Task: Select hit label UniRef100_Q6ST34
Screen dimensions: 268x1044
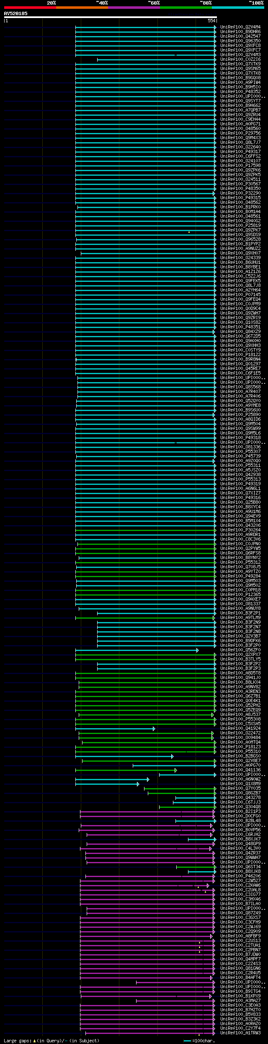Action: pos(240,867)
